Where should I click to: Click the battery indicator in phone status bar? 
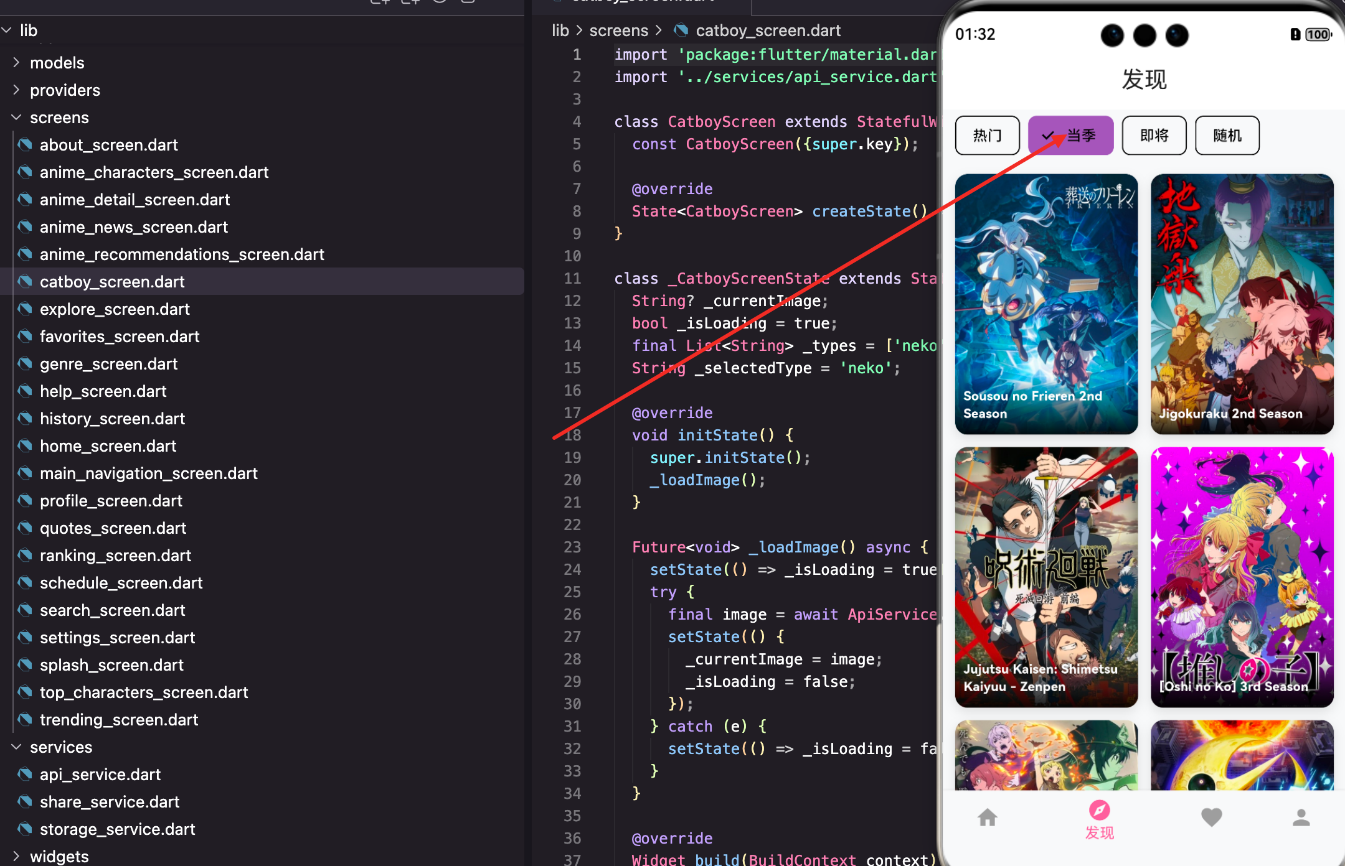click(x=1318, y=34)
